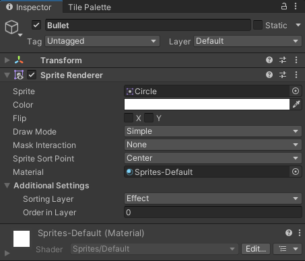
Task: Click the GameObject cube icon selector
Action: point(13,28)
